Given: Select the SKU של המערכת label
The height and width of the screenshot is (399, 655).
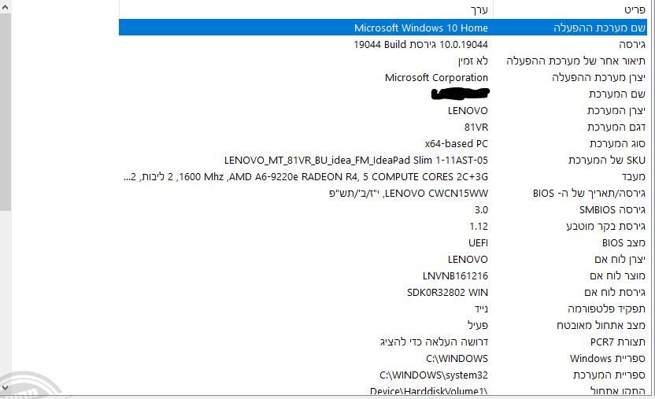Looking at the screenshot, I should (x=607, y=160).
